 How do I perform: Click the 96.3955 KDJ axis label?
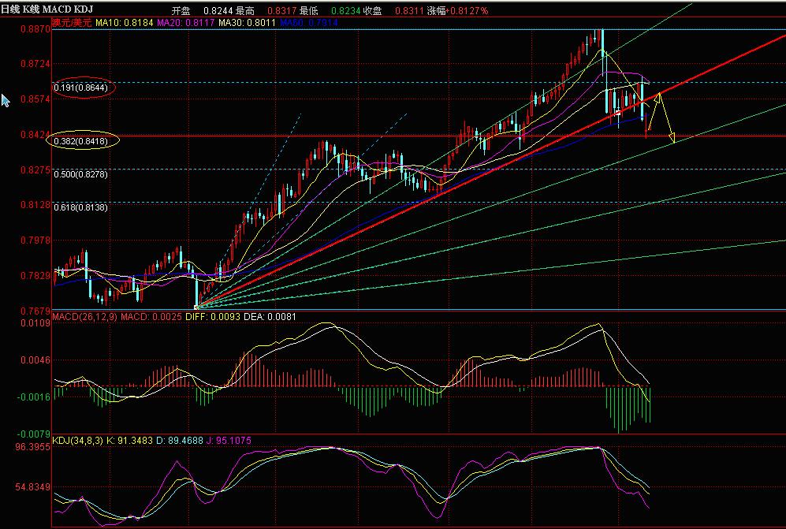pyautogui.click(x=33, y=447)
